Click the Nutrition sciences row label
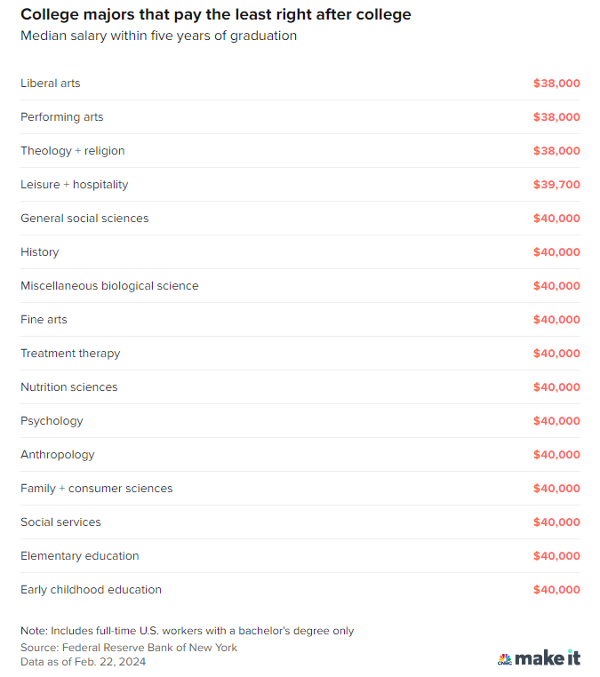Screen dimensions: 600x677 click(x=69, y=387)
